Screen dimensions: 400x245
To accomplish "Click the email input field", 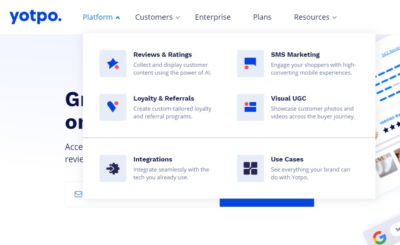I will (141, 194).
